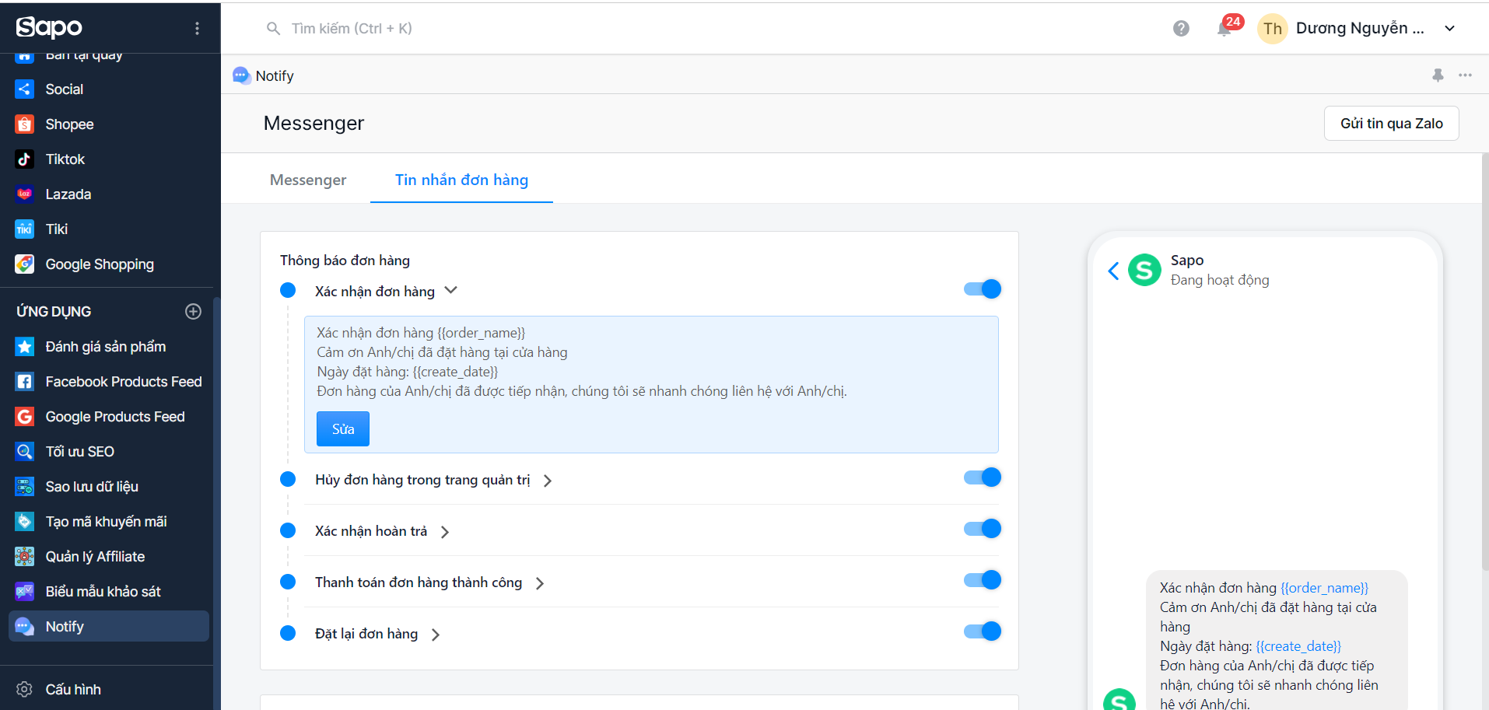The height and width of the screenshot is (710, 1489).
Task: Expand Hủy đơn hàng trong trang quản trị
Action: (x=548, y=481)
